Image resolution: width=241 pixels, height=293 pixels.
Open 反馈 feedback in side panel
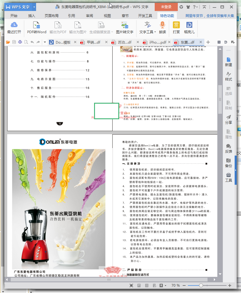coord(229,149)
